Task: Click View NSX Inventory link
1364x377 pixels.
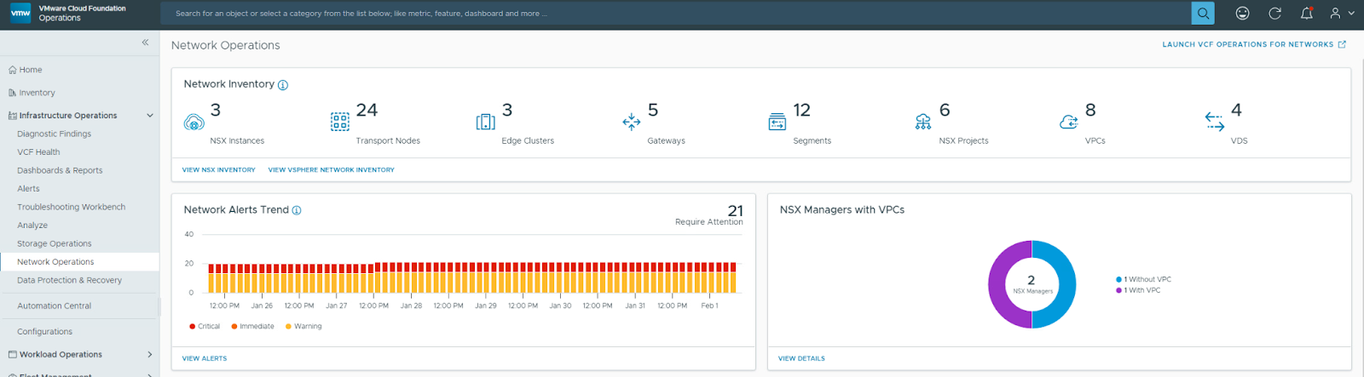Action: pos(219,169)
